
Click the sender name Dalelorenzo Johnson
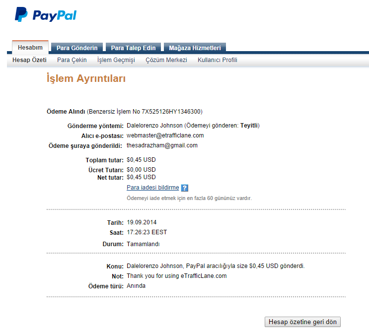[x=154, y=126]
